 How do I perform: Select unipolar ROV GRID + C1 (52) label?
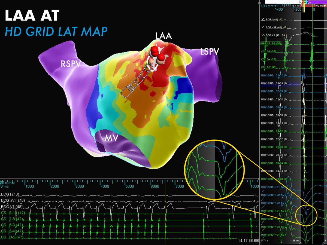click(x=274, y=187)
